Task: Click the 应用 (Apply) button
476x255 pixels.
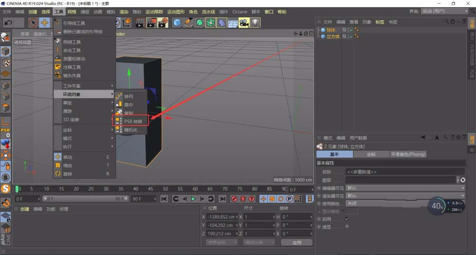Action: point(297,242)
